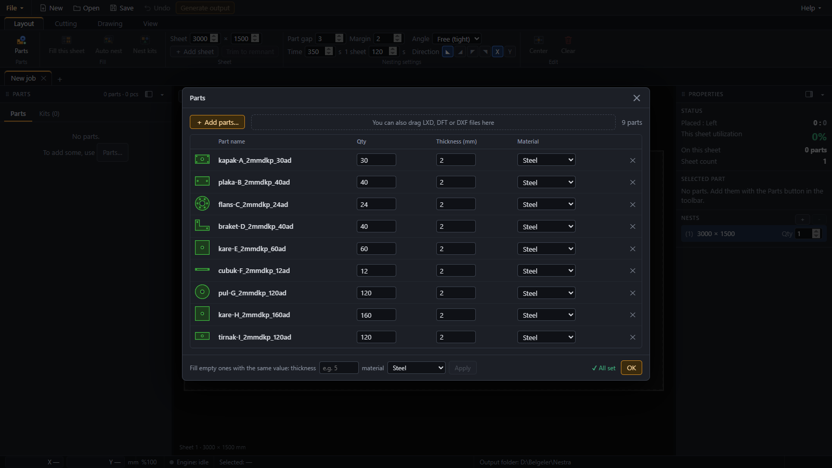Click the fill thickness e.g. 5 field

click(339, 368)
